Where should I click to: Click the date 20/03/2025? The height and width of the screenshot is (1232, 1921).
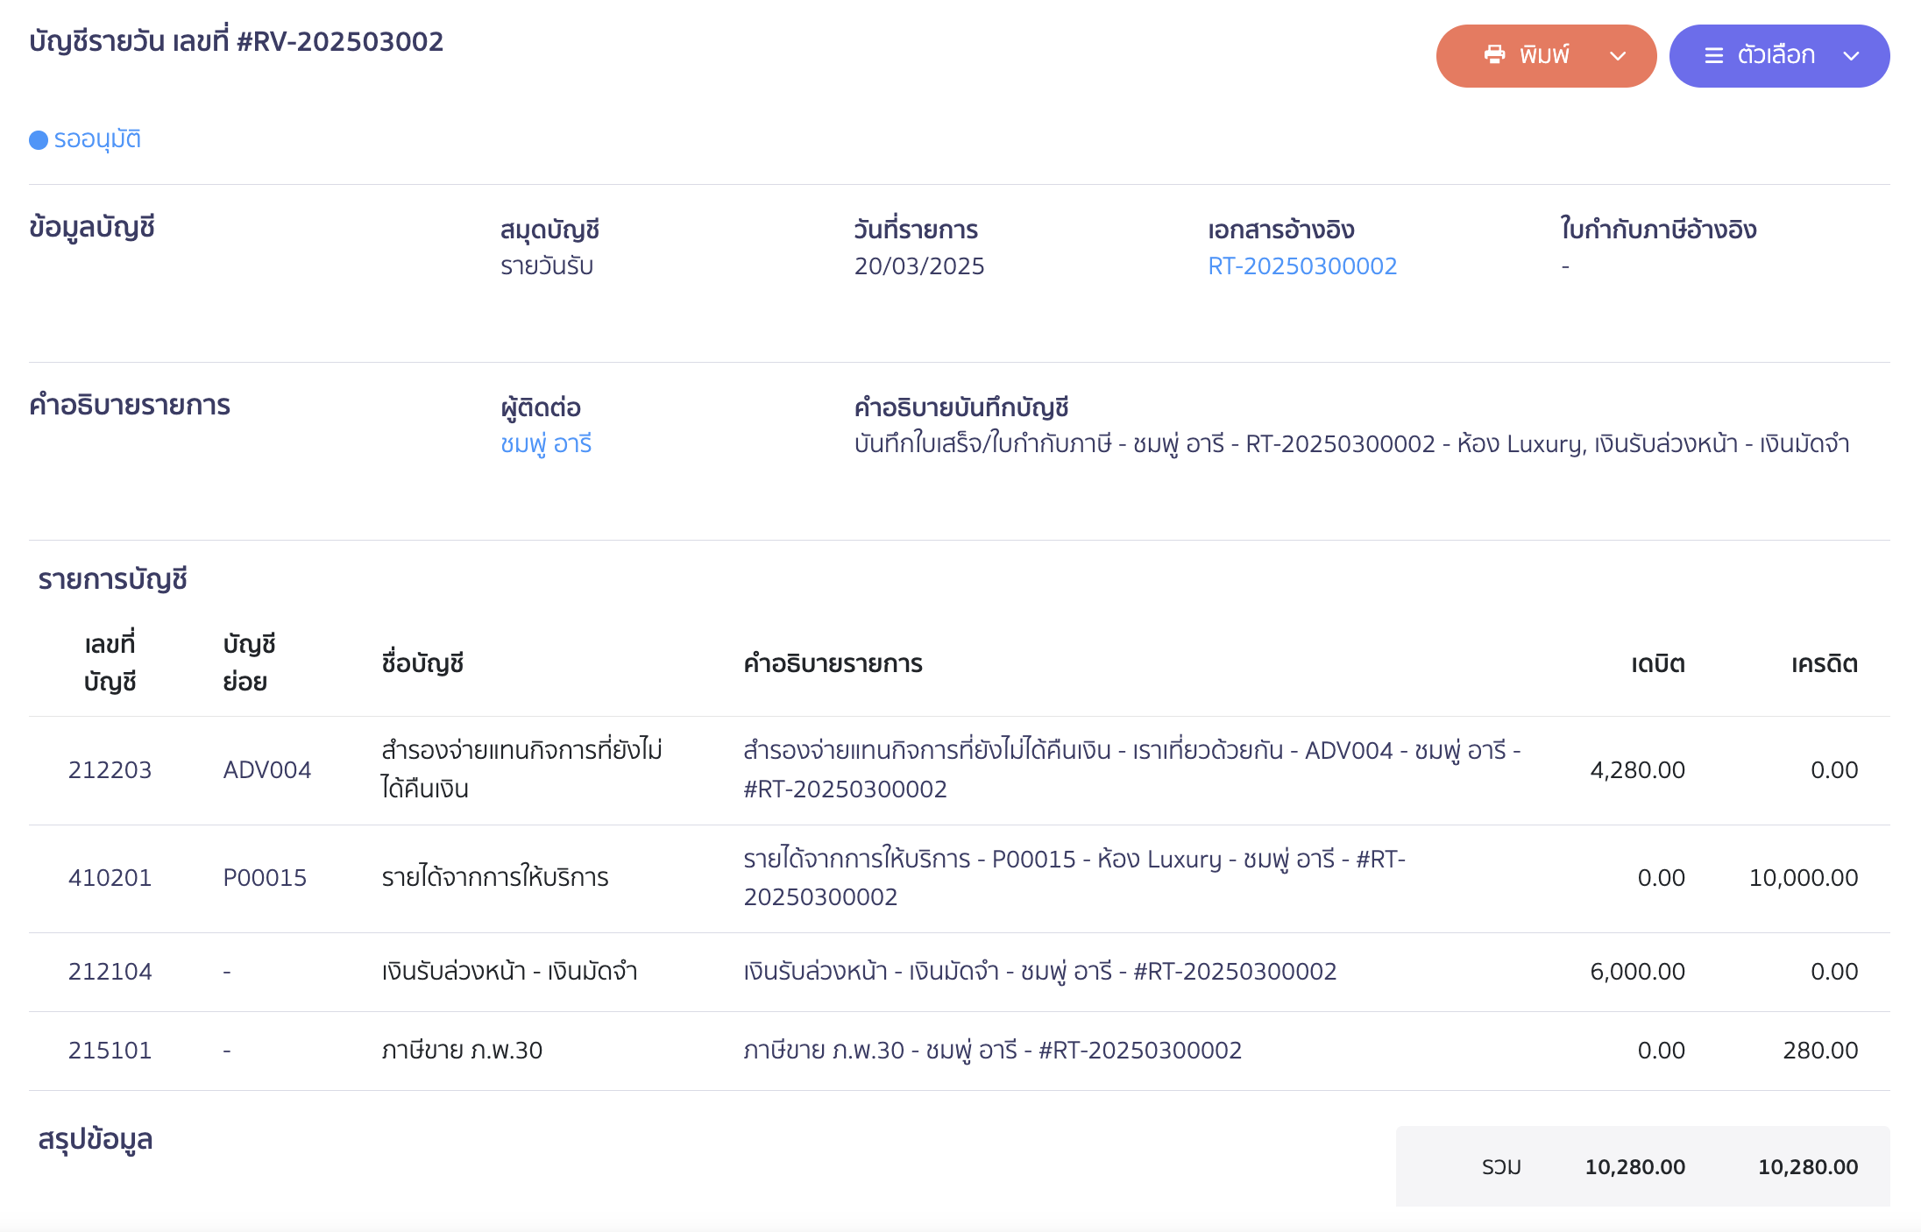coord(919,266)
